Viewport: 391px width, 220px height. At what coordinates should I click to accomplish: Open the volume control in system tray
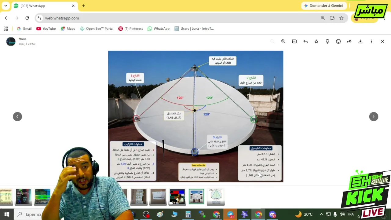342,215
